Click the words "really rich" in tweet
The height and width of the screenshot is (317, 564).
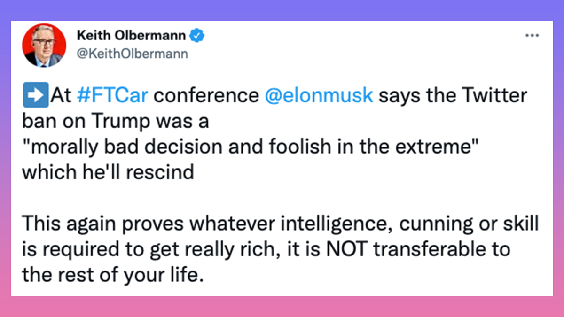pos(211,249)
